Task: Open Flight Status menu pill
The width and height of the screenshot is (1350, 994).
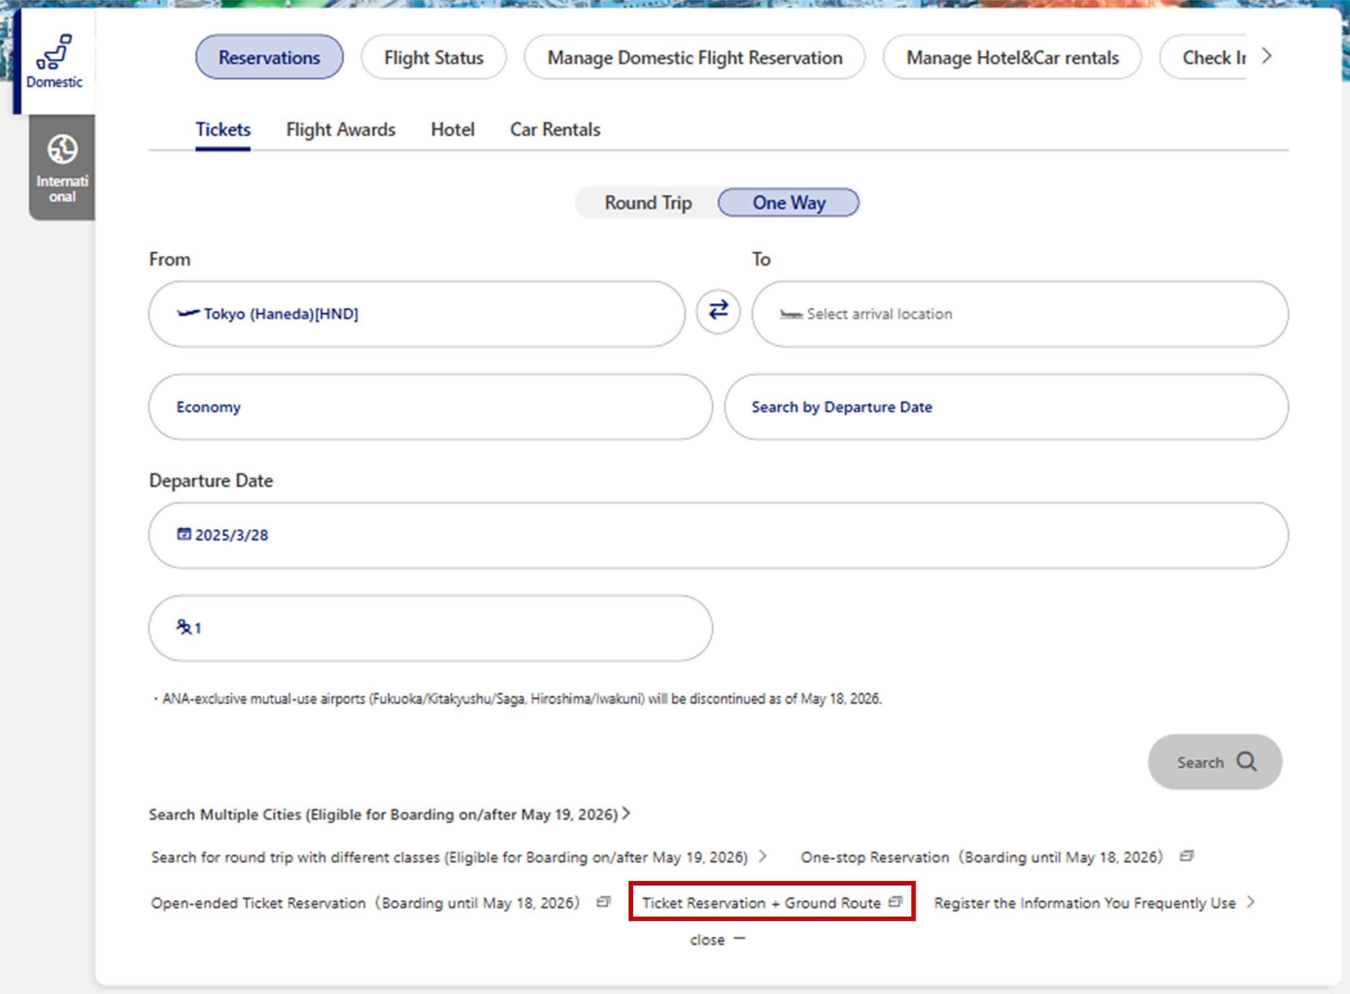Action: point(434,57)
